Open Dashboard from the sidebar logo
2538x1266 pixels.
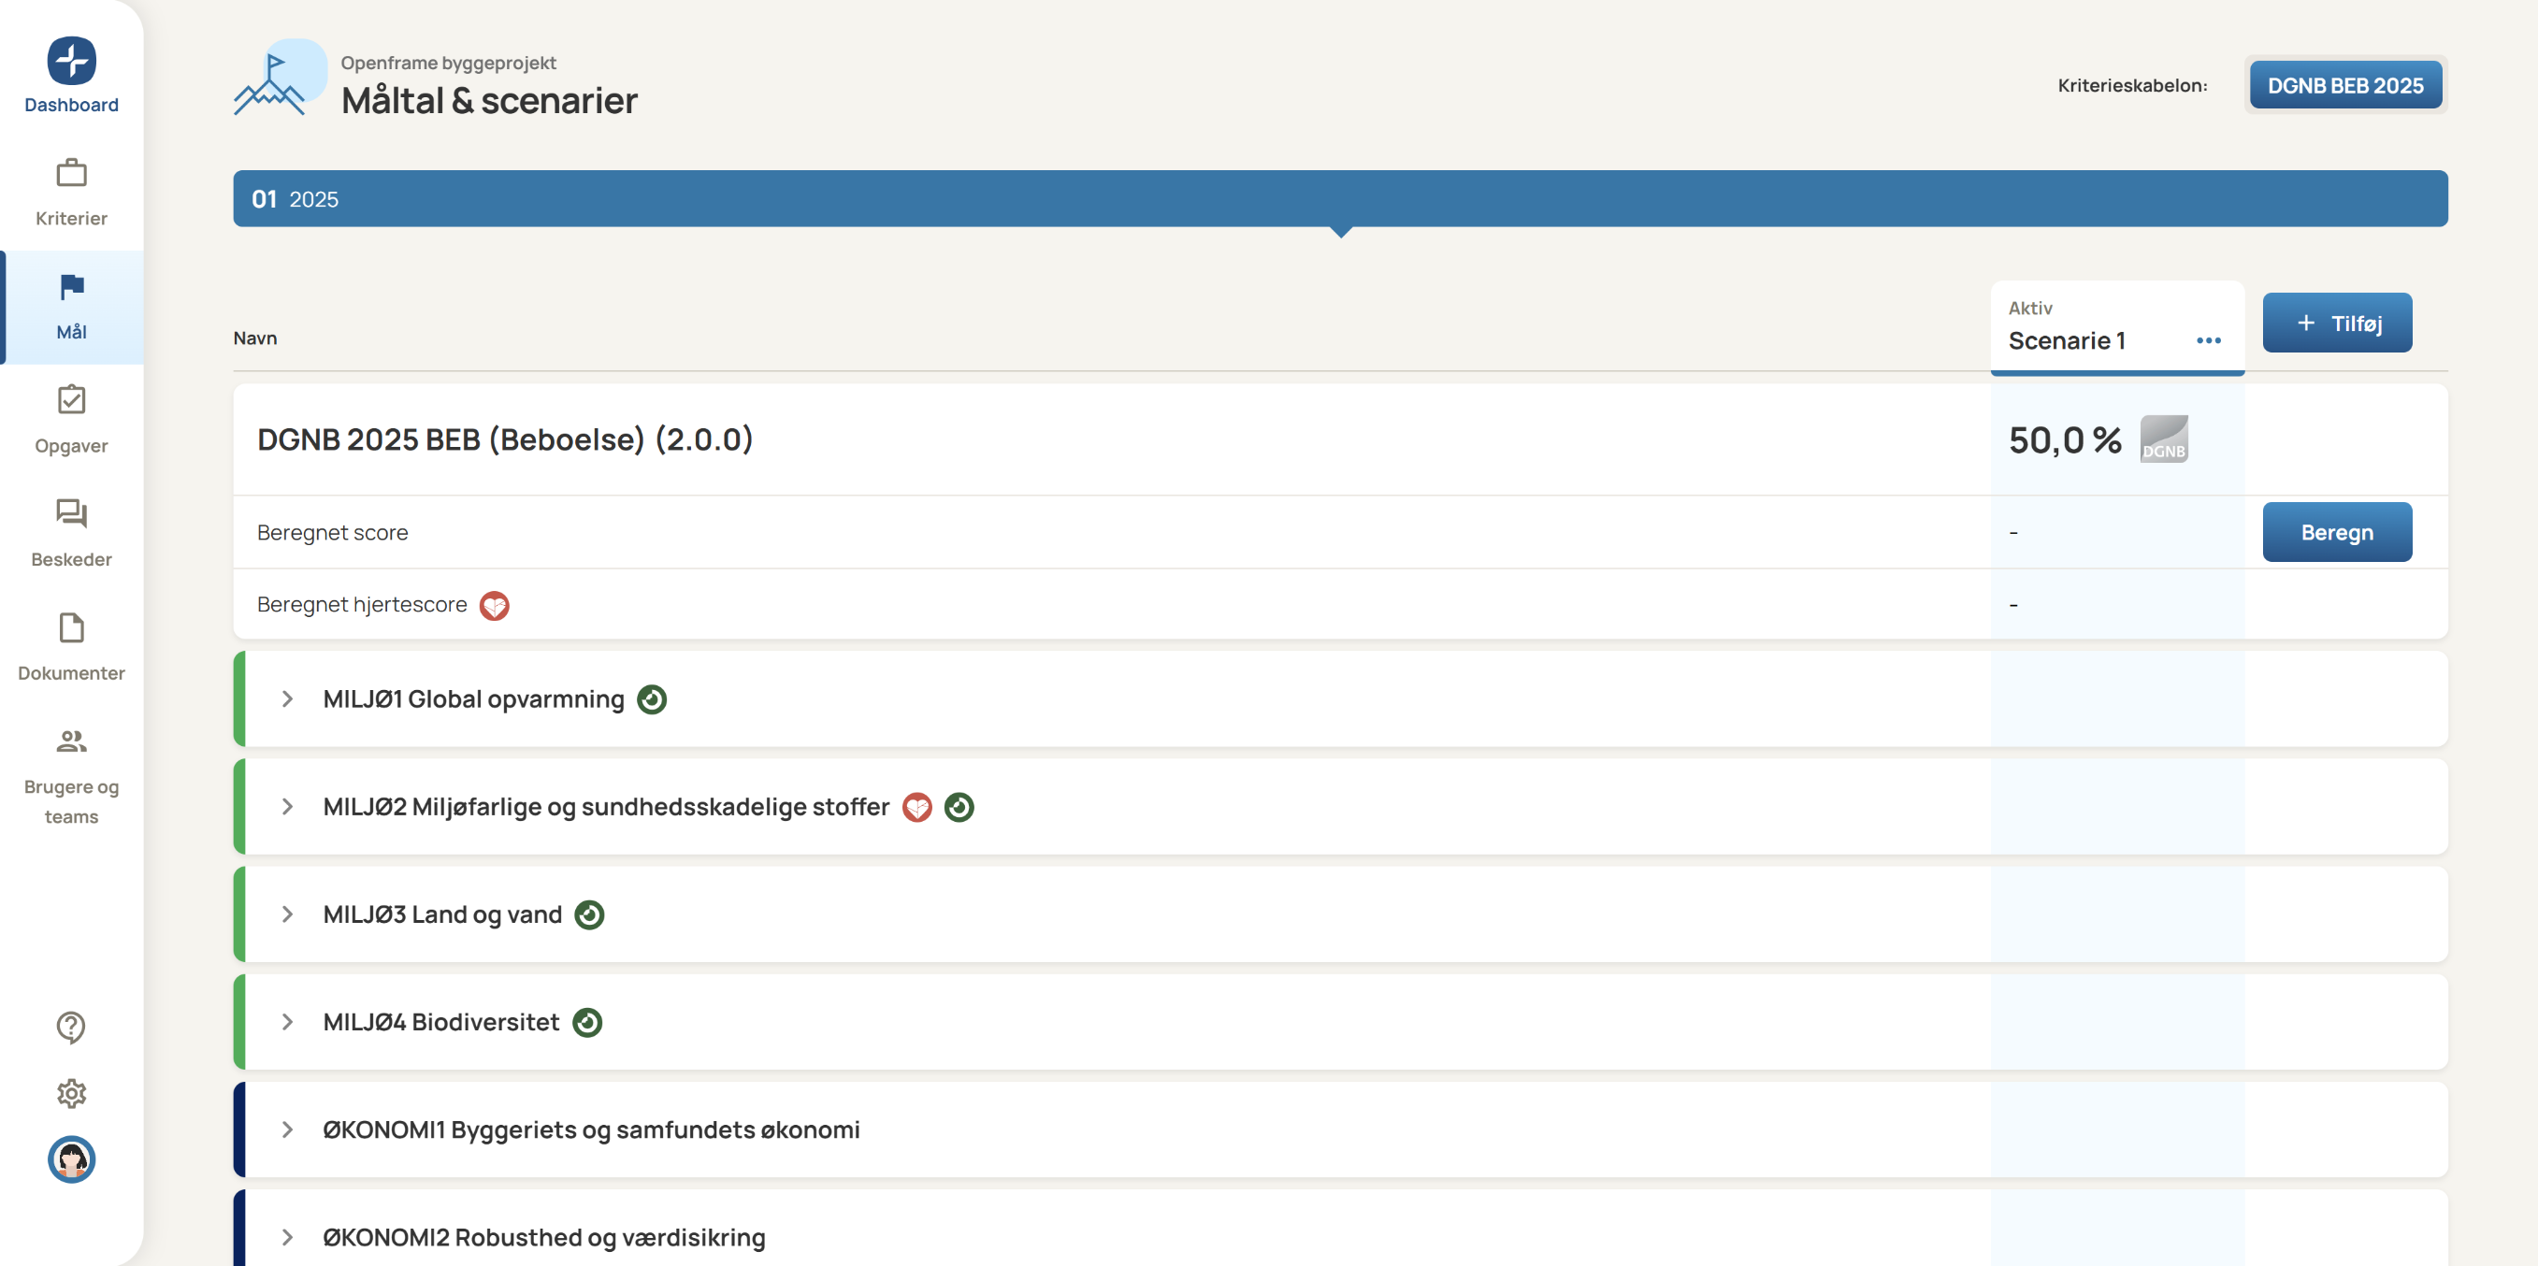click(71, 62)
